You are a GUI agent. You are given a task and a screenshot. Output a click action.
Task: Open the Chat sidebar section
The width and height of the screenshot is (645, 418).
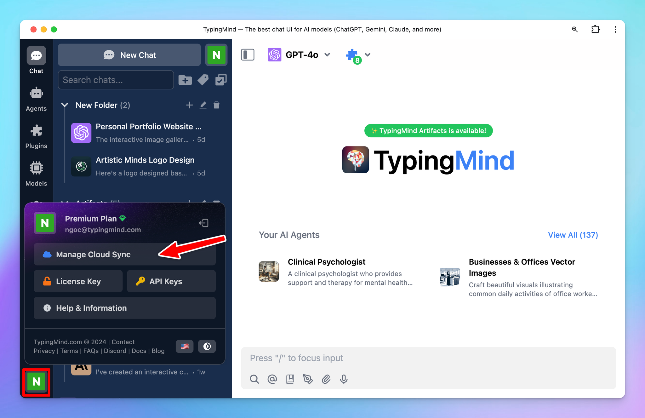click(x=36, y=60)
